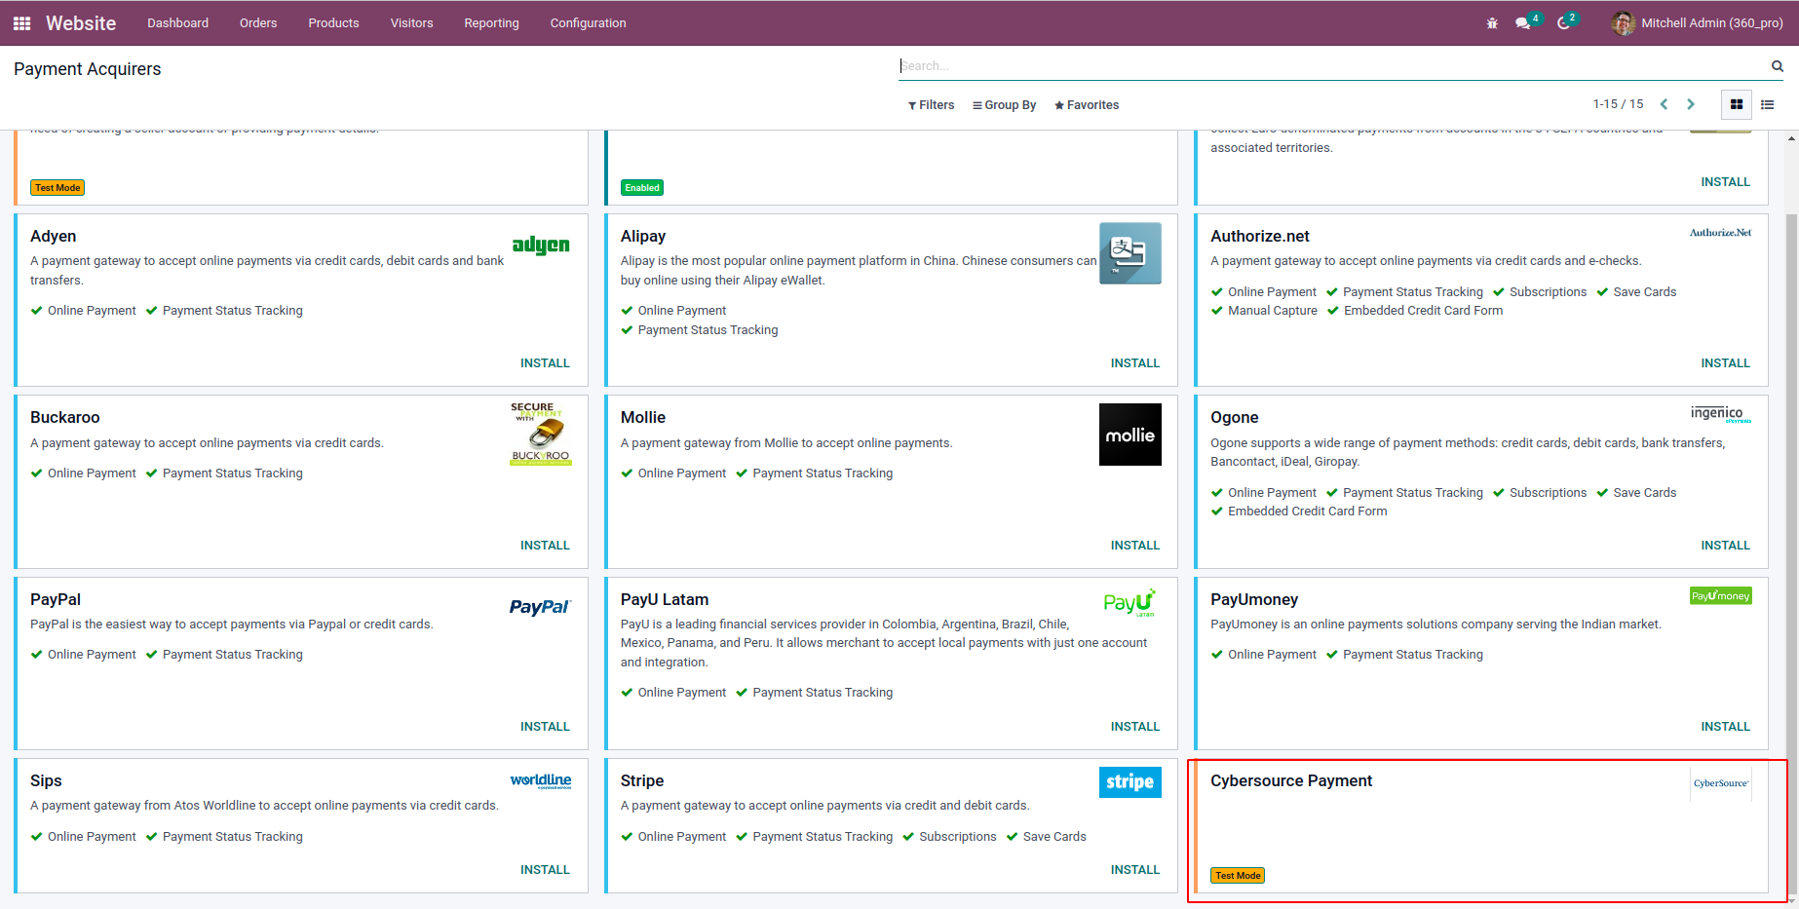Install the Ogone acquirer
The width and height of the screenshot is (1799, 909).
(1726, 546)
